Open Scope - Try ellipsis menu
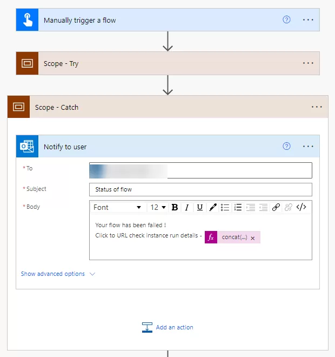The height and width of the screenshot is (357, 335). pos(308,63)
